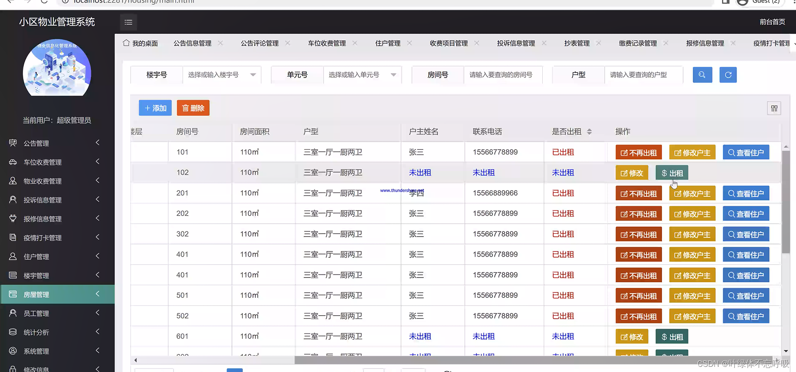Screen dimensions: 796x372
Task: Close the 车位收费管理 tab
Action: pyautogui.click(x=355, y=43)
